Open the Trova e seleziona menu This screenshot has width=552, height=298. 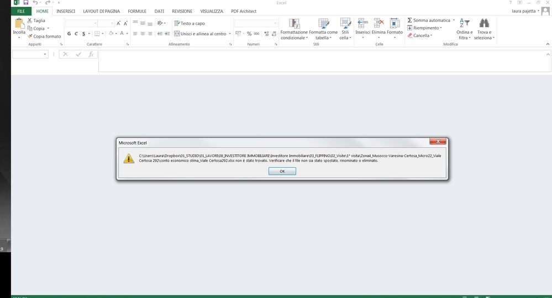[x=484, y=29]
